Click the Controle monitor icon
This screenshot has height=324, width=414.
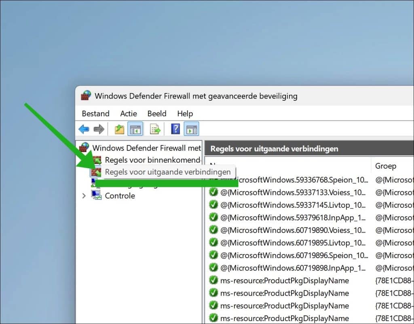(96, 195)
